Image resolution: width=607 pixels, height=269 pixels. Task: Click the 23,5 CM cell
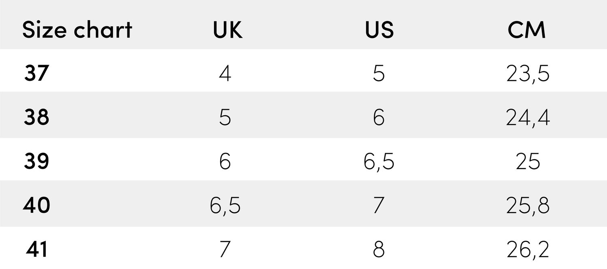528,74
